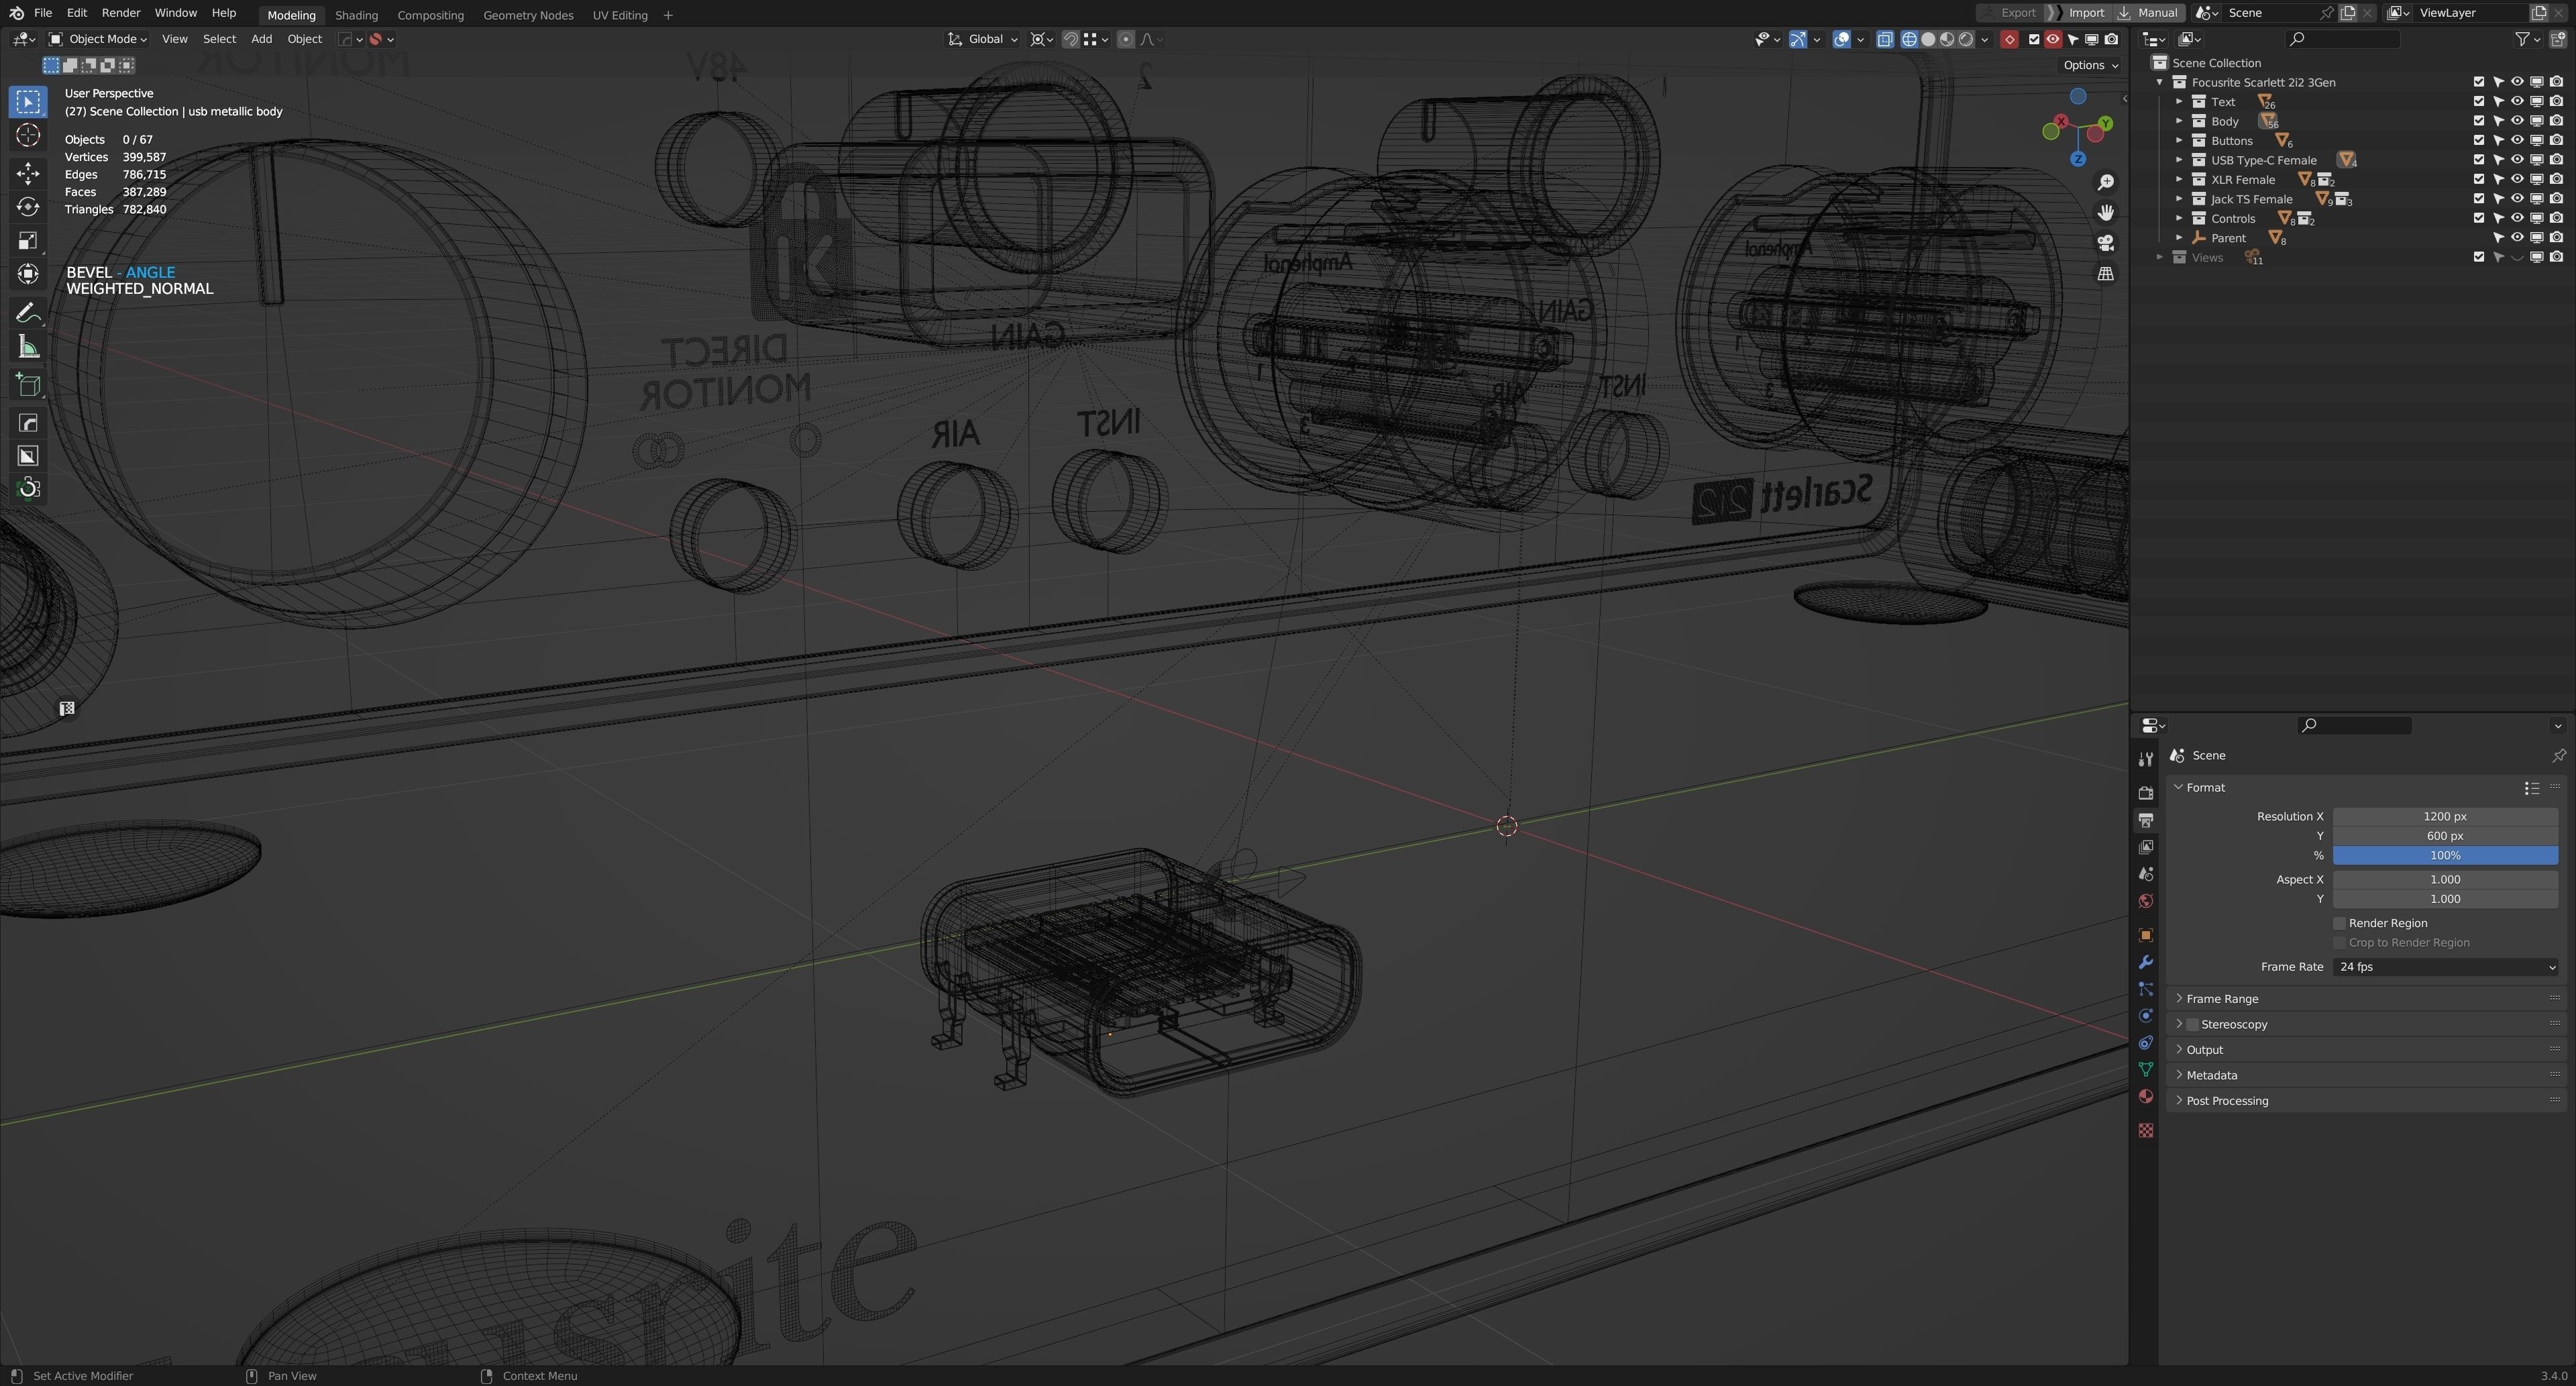Screen dimensions: 2576x1386
Task: Open the Texture checker properties tab
Action: point(2145,1130)
